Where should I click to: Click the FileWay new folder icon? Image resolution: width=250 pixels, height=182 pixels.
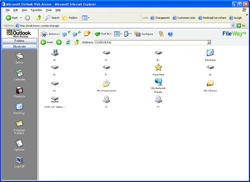click(x=87, y=34)
